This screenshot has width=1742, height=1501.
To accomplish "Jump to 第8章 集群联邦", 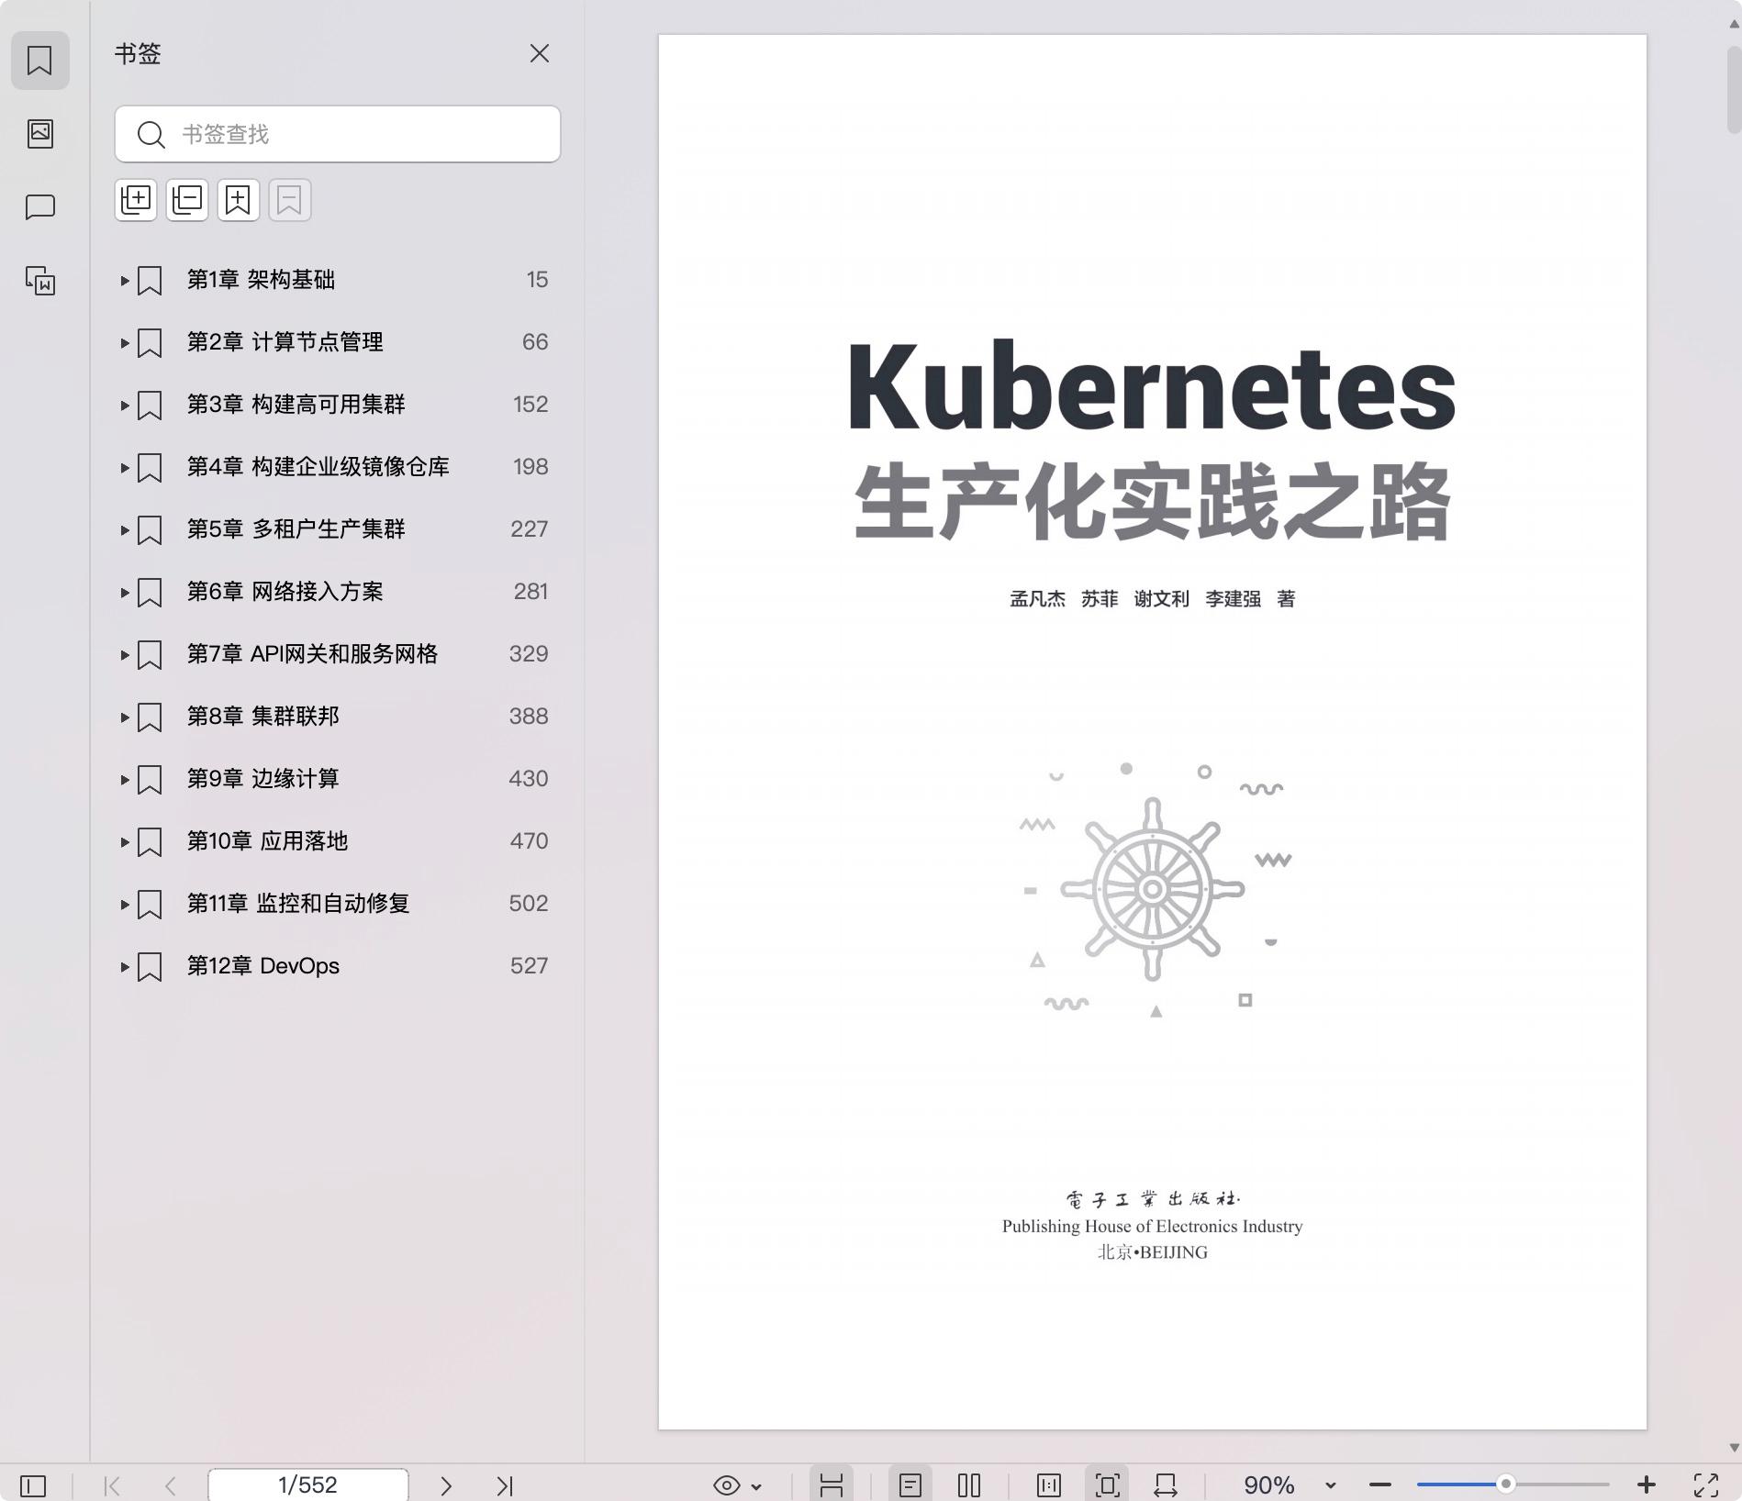I will (x=263, y=717).
